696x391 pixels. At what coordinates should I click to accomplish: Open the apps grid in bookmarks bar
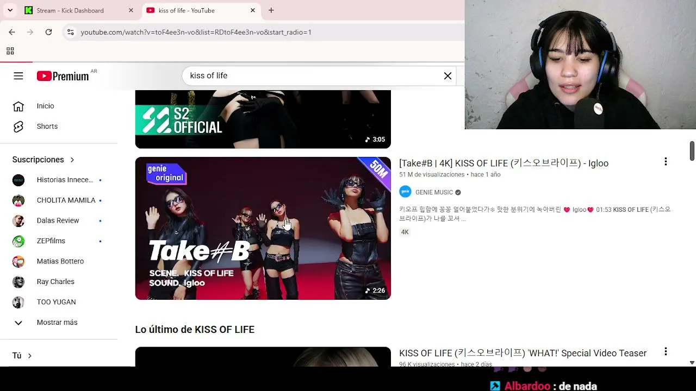click(10, 51)
